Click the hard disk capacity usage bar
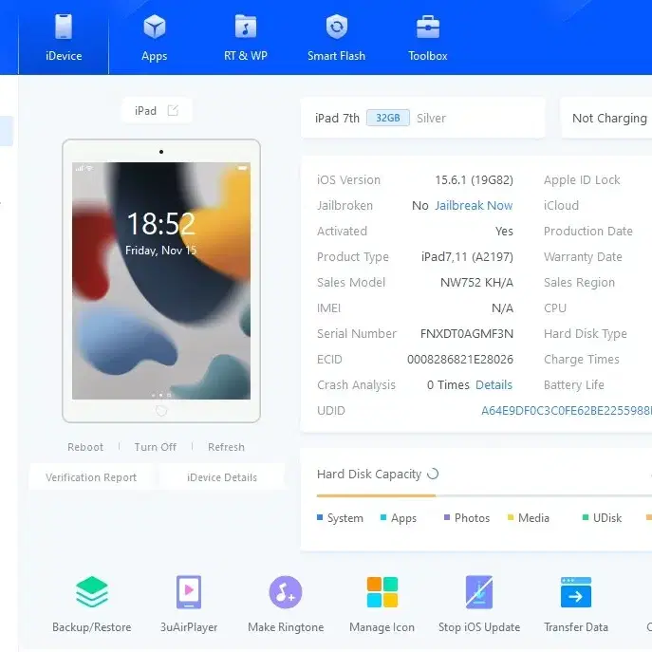 484,495
